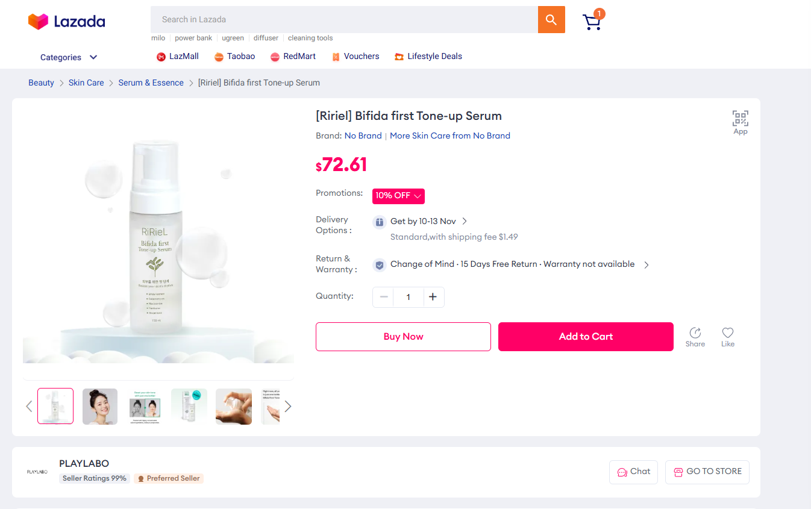Increase quantity with the plus button
This screenshot has height=509, width=811.
433,297
